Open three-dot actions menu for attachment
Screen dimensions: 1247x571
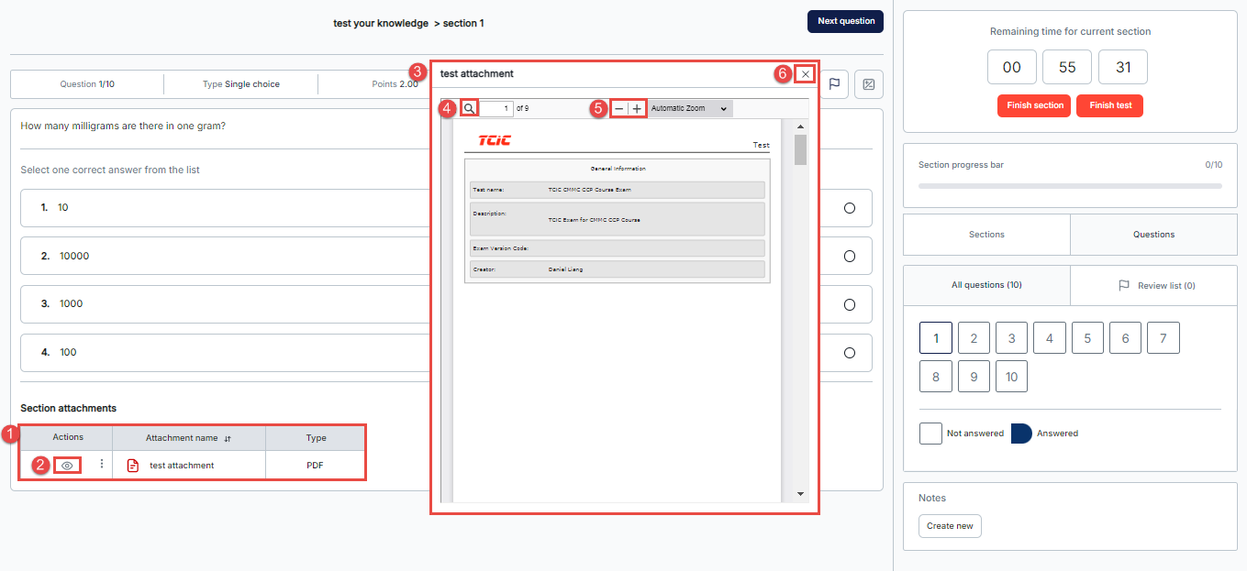point(102,465)
